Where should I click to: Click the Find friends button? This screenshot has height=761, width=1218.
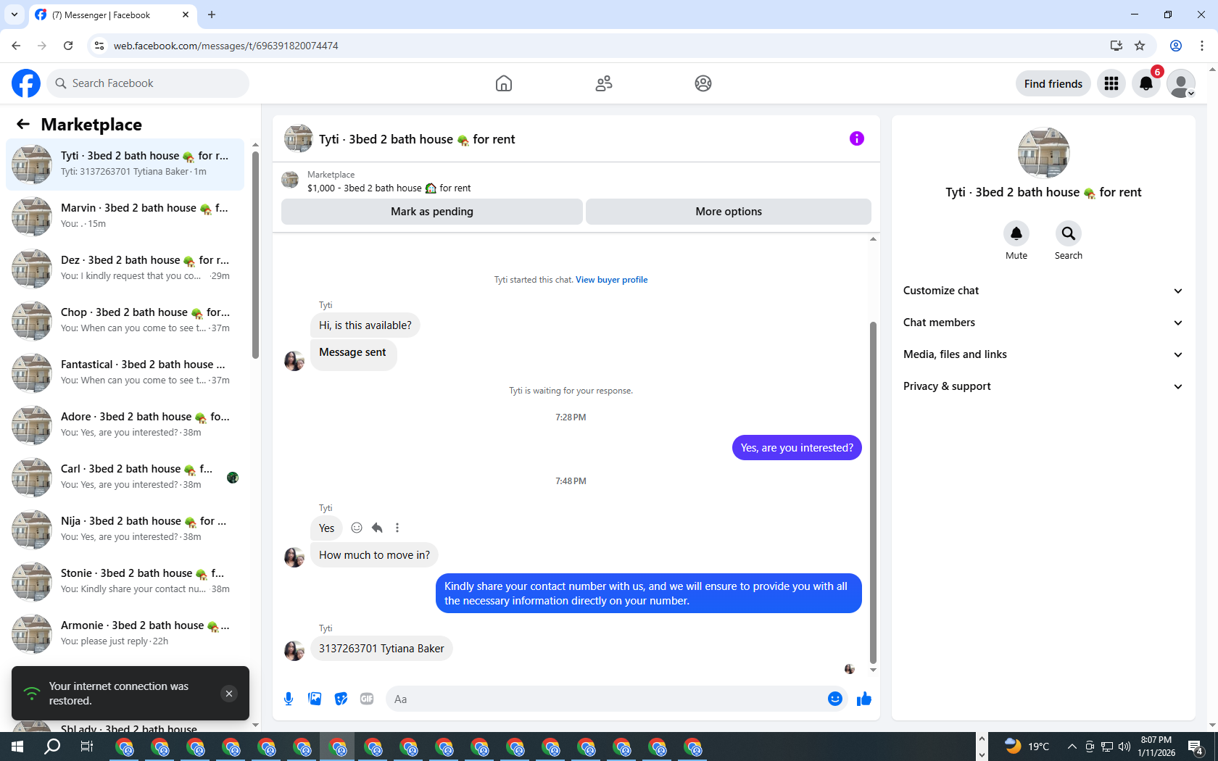pyautogui.click(x=1053, y=83)
